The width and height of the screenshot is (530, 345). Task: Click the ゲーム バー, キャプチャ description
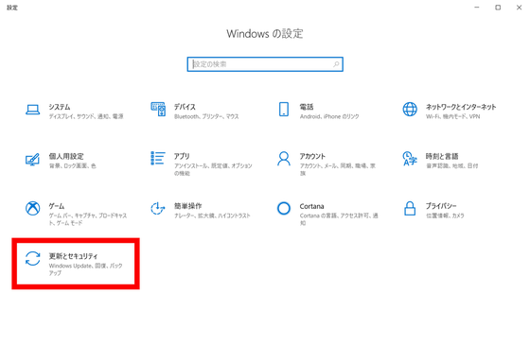pos(88,219)
